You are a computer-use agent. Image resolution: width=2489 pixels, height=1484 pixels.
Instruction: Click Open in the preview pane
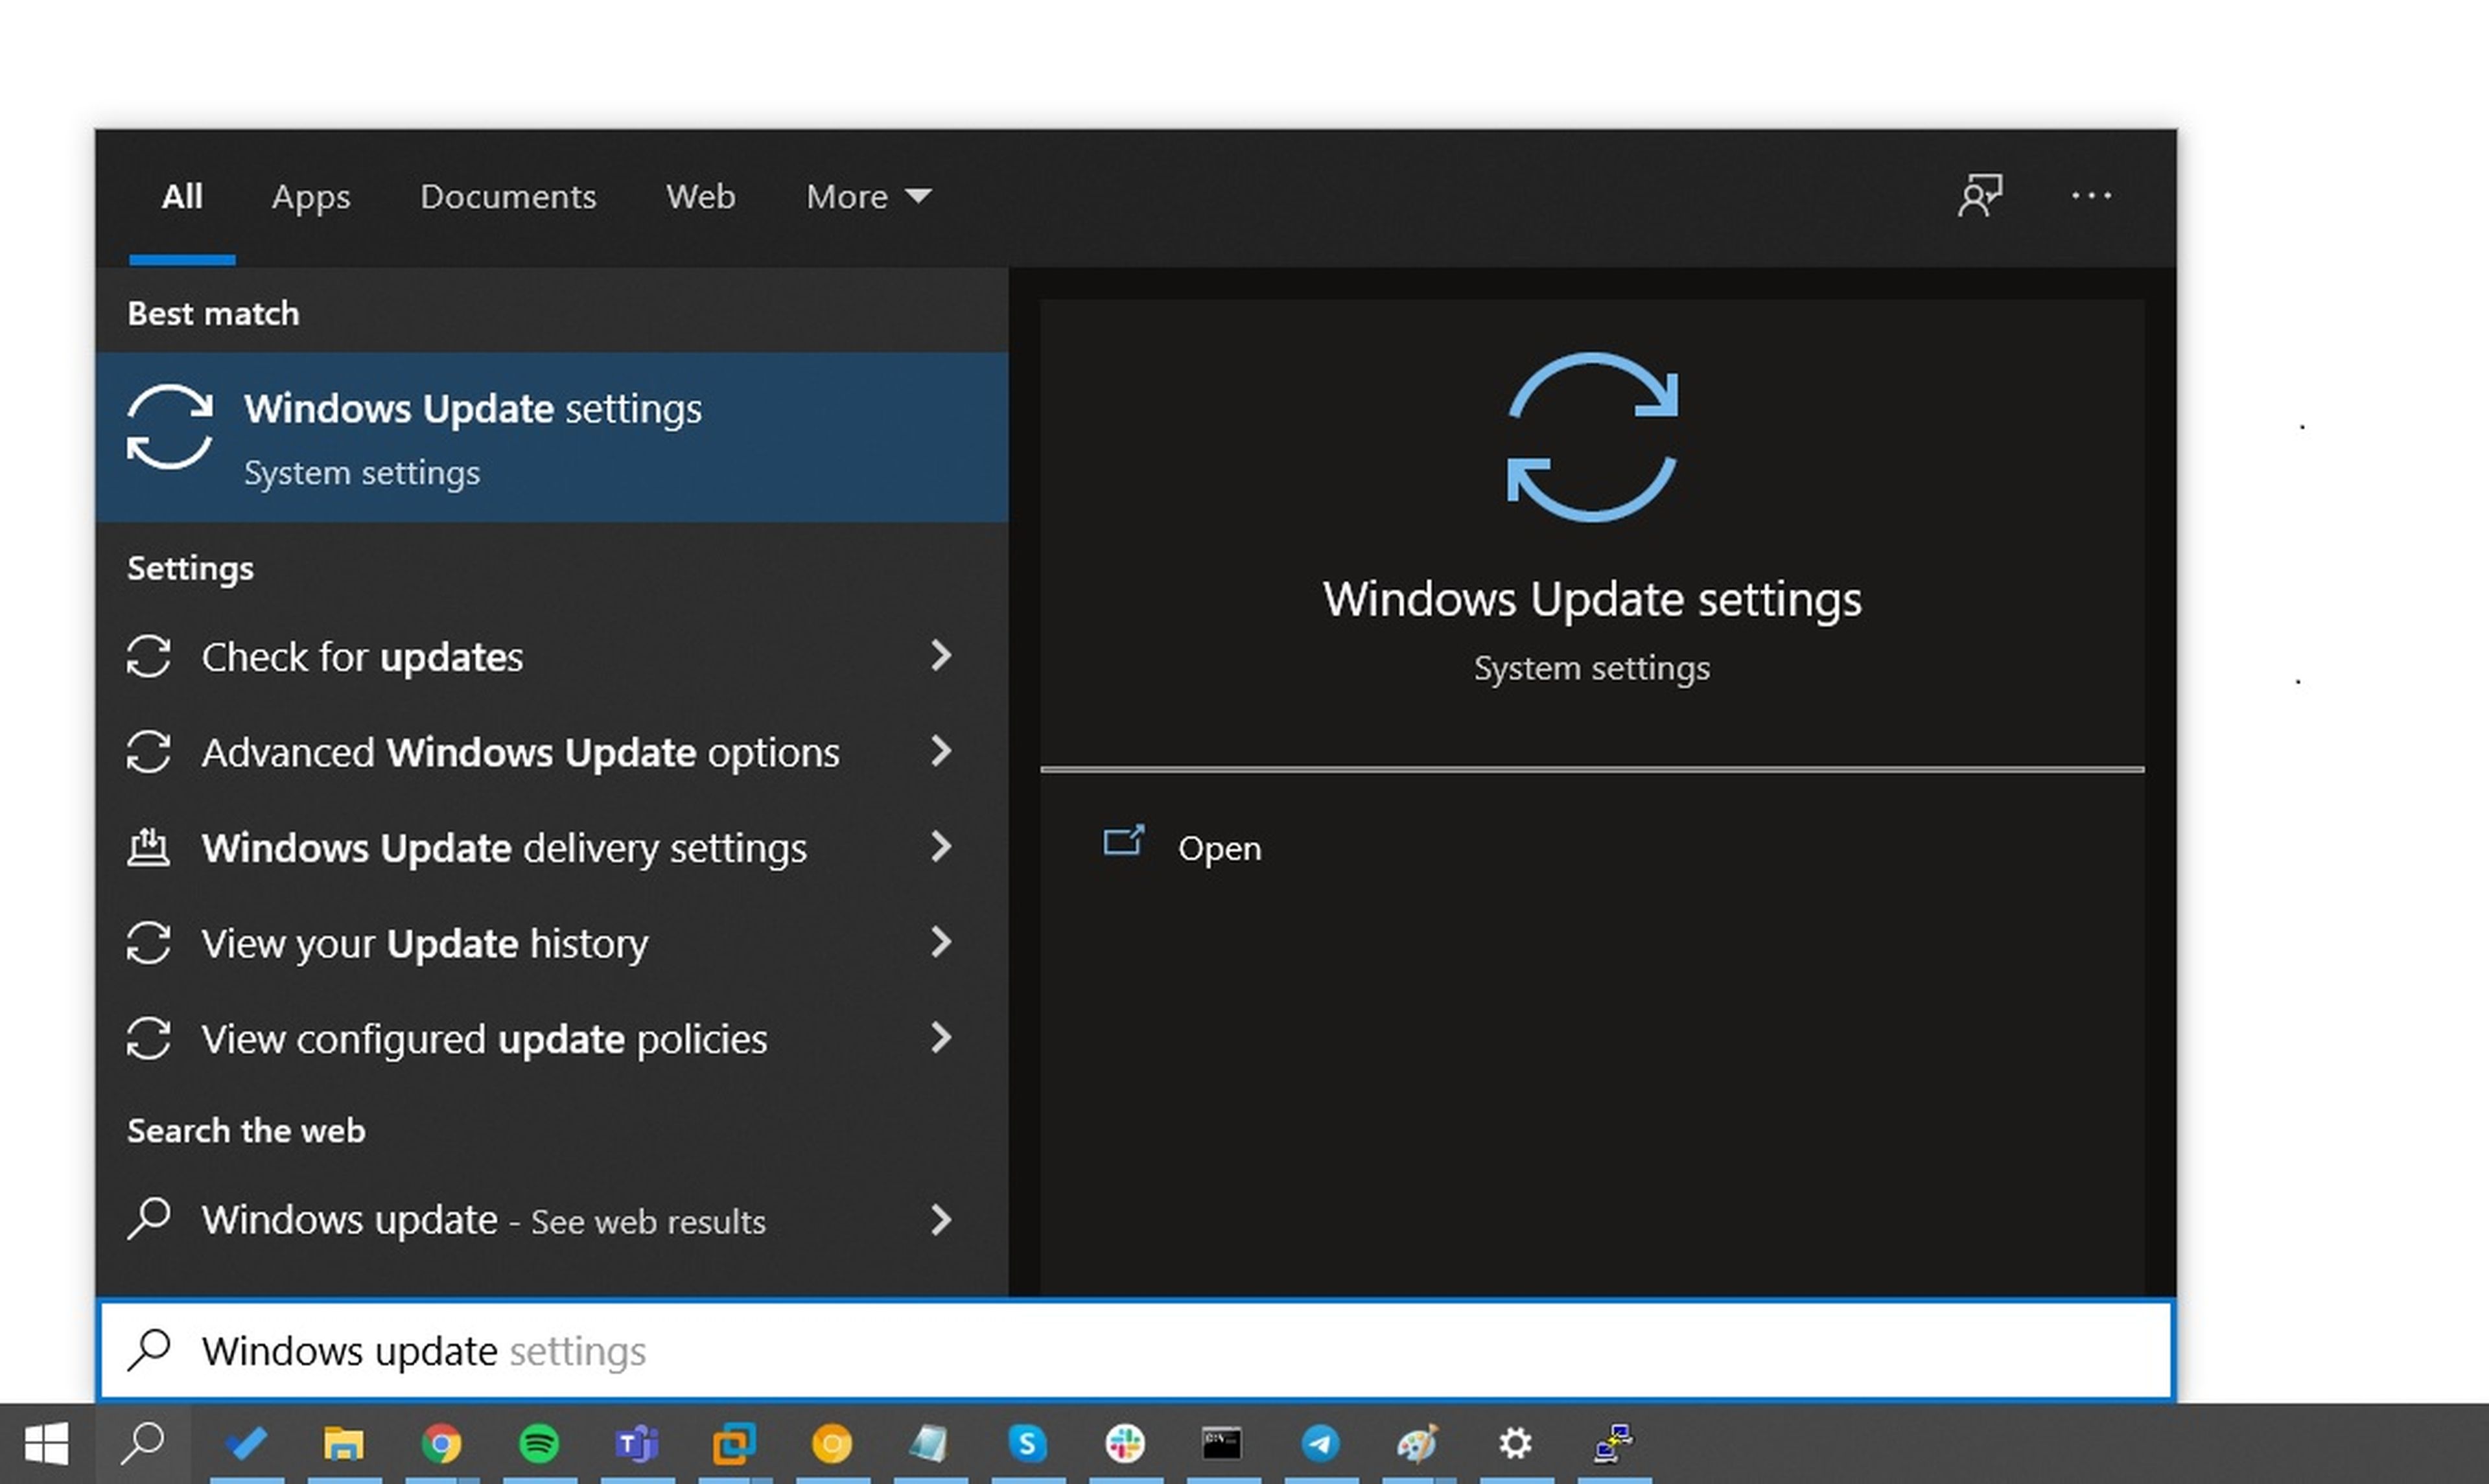point(1218,848)
